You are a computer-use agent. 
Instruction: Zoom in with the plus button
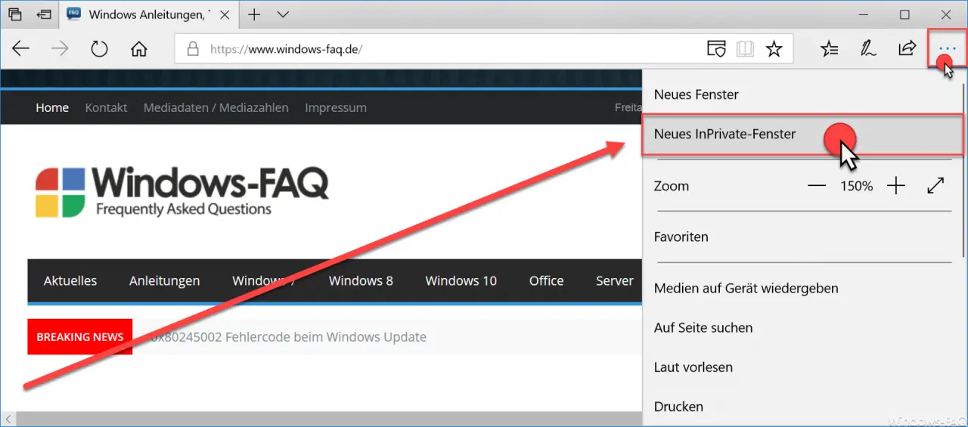[x=896, y=186]
